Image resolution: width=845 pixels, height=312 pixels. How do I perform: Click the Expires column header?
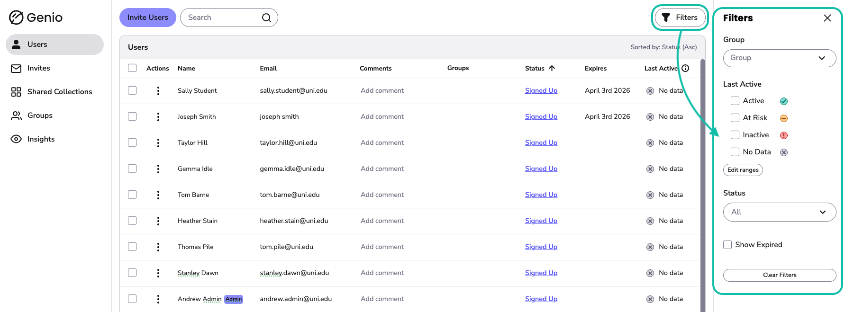click(x=596, y=69)
